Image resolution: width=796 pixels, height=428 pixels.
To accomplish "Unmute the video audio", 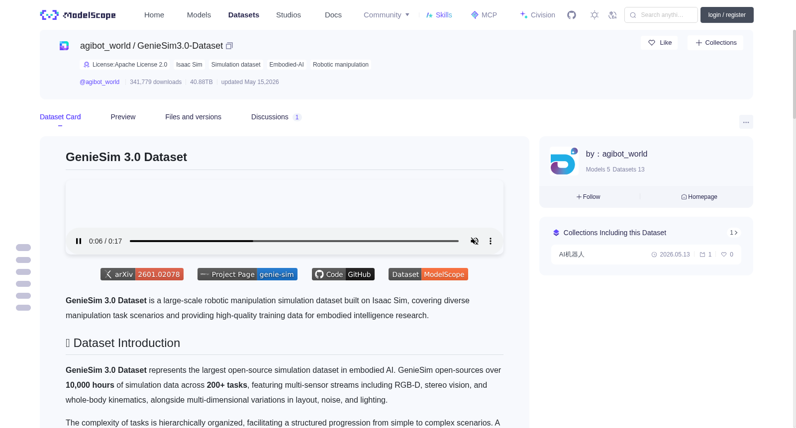I will (x=475, y=241).
